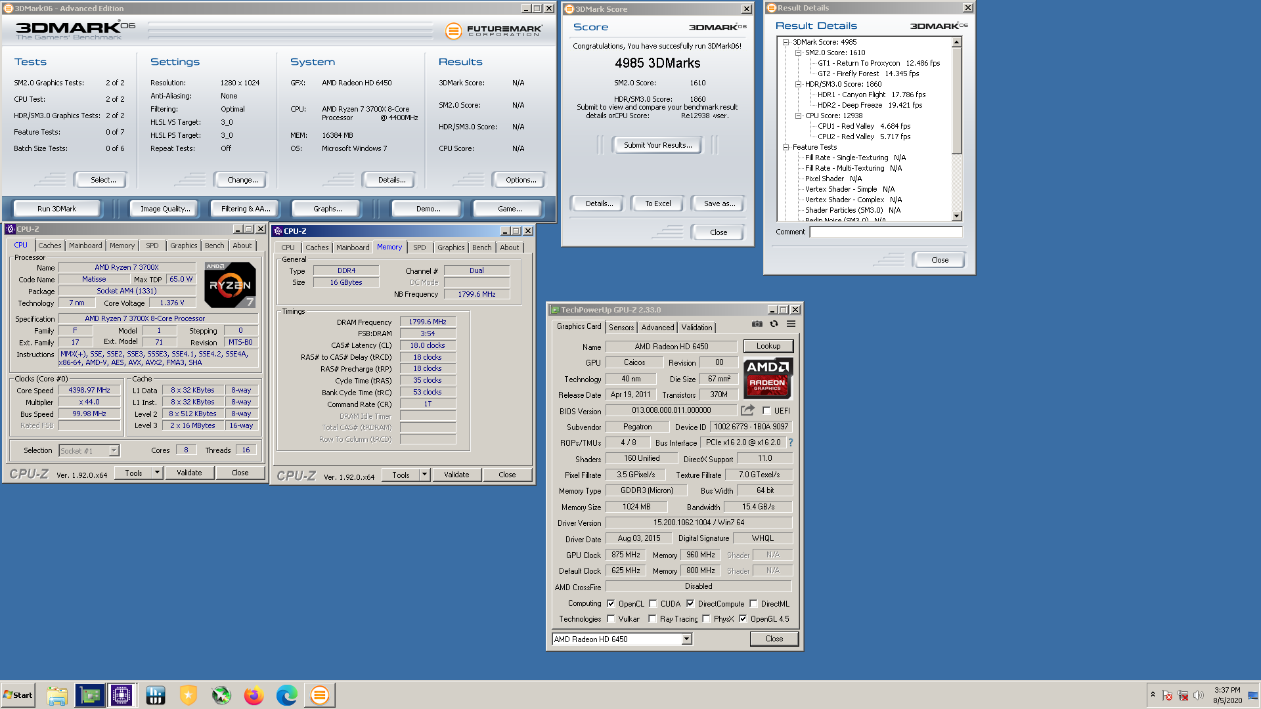The image size is (1261, 709).
Task: Collapse the HDR/SM3.0 Score: 1860 node
Action: (x=798, y=84)
